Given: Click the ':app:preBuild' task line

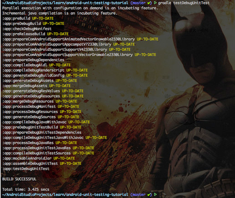Looking at the screenshot, I should (x=28, y=19).
